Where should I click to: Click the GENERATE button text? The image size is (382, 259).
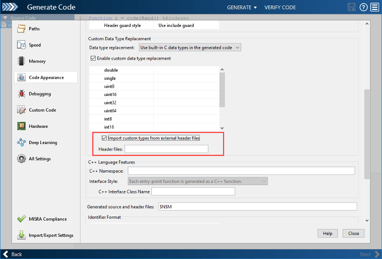[239, 7]
